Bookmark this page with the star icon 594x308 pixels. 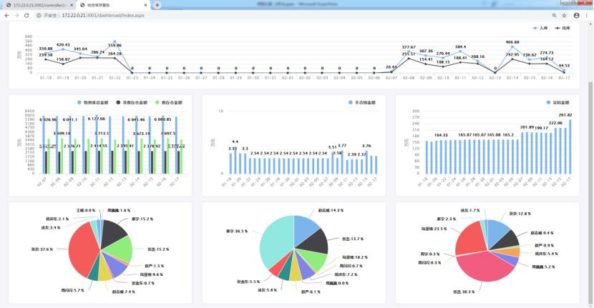point(565,15)
